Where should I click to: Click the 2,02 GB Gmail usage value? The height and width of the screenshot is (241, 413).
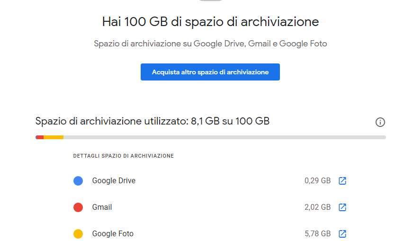[317, 207]
